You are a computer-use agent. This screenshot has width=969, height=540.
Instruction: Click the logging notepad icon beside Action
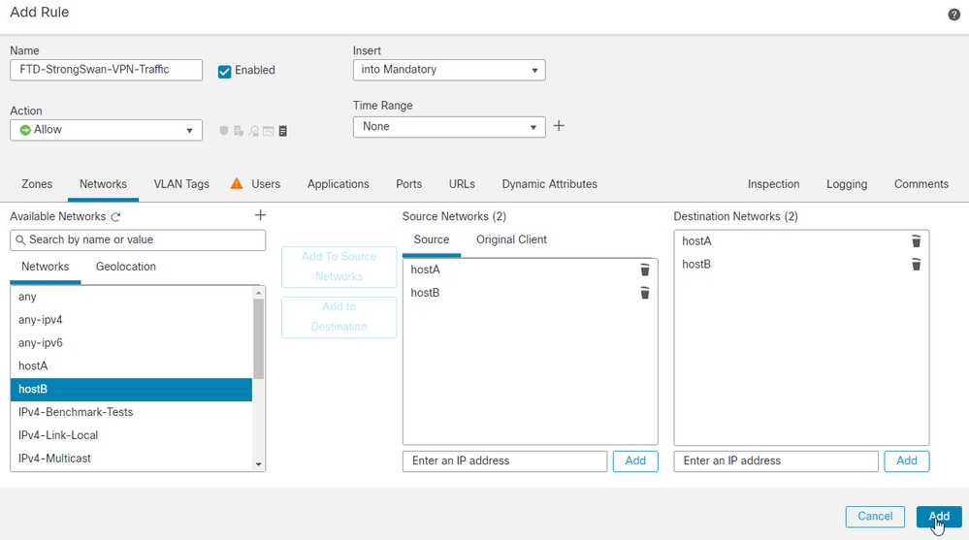click(x=283, y=131)
